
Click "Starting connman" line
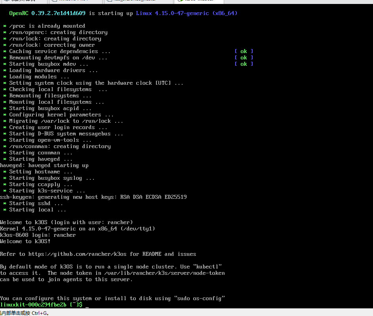pyautogui.click(x=38, y=153)
